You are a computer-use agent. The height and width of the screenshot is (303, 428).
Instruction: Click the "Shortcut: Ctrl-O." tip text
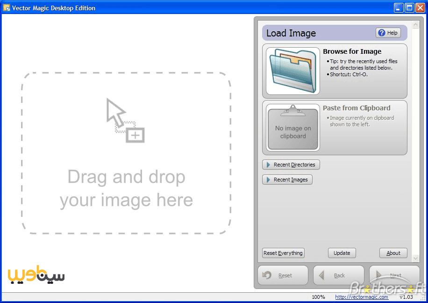(349, 74)
